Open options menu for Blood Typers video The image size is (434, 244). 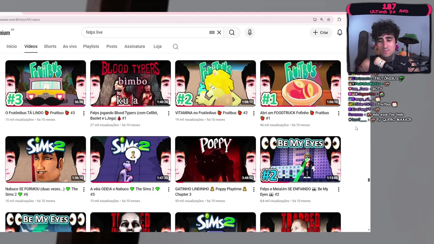(169, 114)
